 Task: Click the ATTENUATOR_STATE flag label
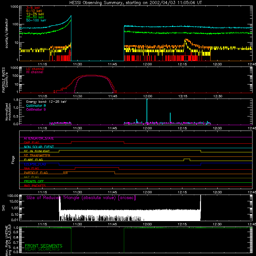click(x=39, y=139)
